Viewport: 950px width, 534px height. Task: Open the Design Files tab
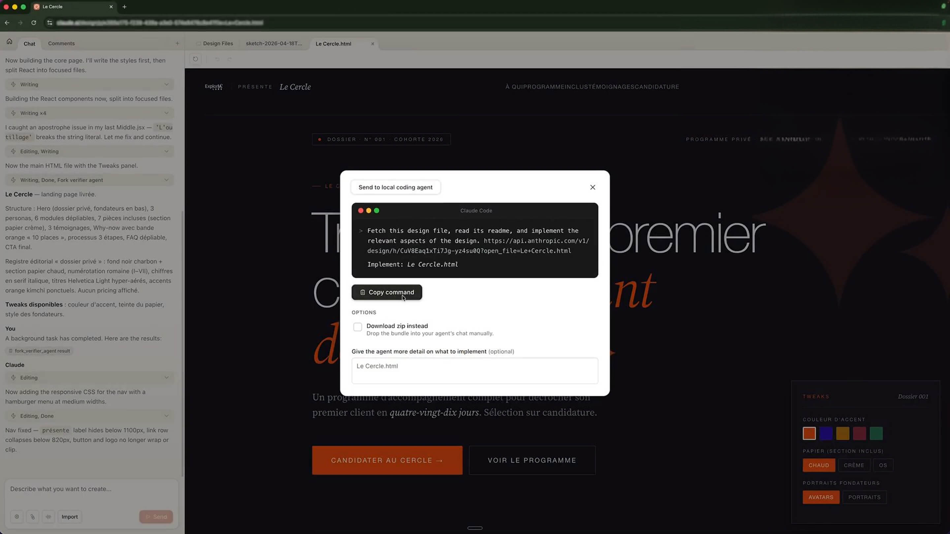coord(218,44)
